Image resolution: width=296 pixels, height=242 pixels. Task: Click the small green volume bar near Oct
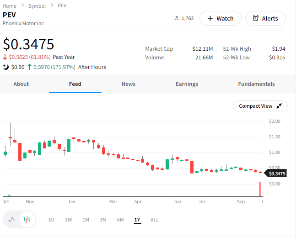pos(10,195)
